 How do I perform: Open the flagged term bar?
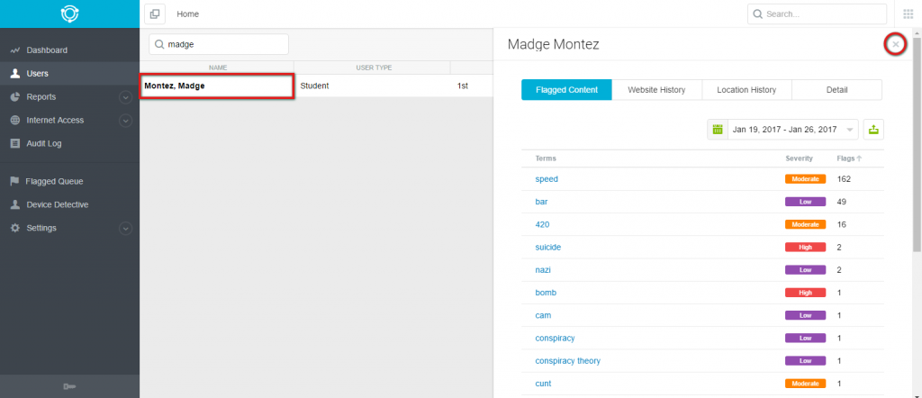coord(541,202)
